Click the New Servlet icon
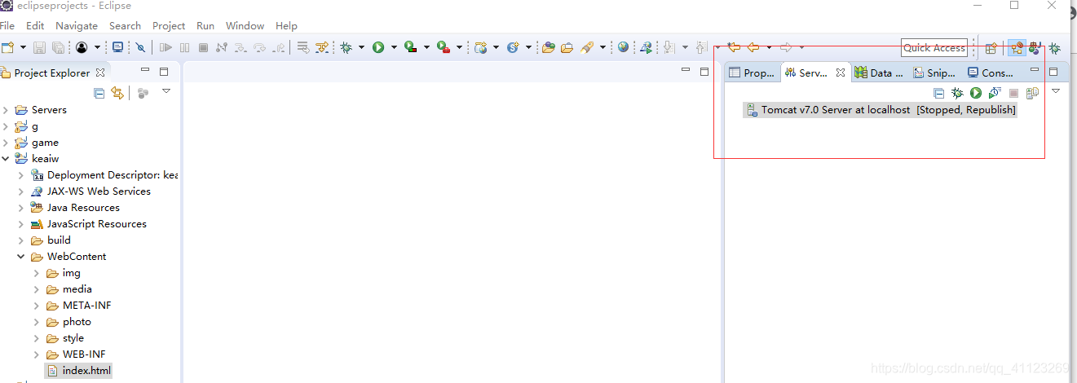This screenshot has height=383, width=1077. [513, 47]
